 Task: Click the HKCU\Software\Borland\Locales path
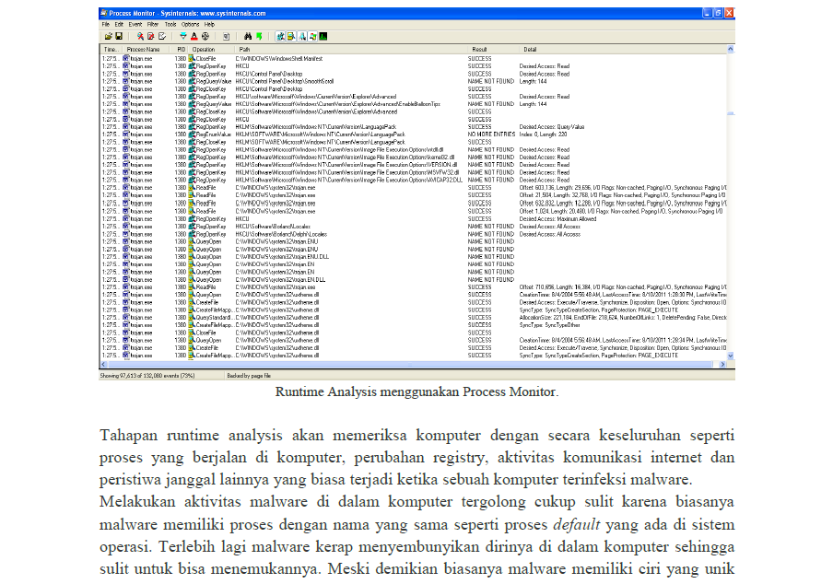(273, 227)
